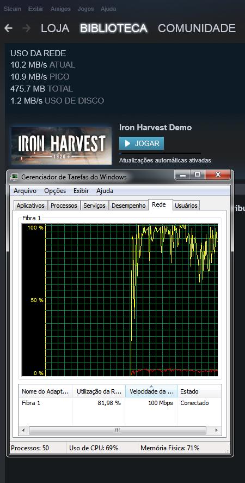The width and height of the screenshot is (245, 483).
Task: Click the JOGAR button for Iron Harvest Demo
Action: tap(142, 143)
